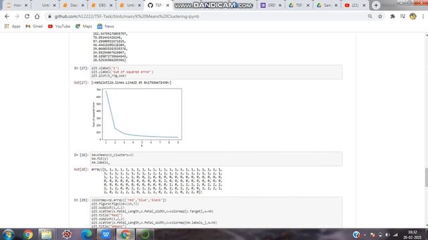Image resolution: width=428 pixels, height=240 pixels.
Task: Close the YouTube '(21)' tab
Action: point(364,5)
